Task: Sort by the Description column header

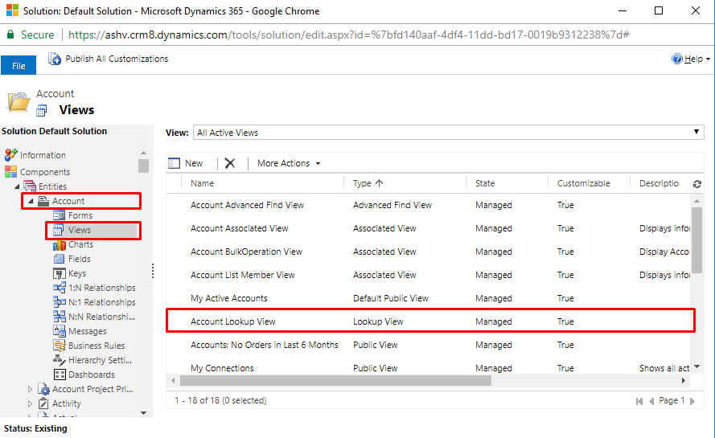Action: 659,183
